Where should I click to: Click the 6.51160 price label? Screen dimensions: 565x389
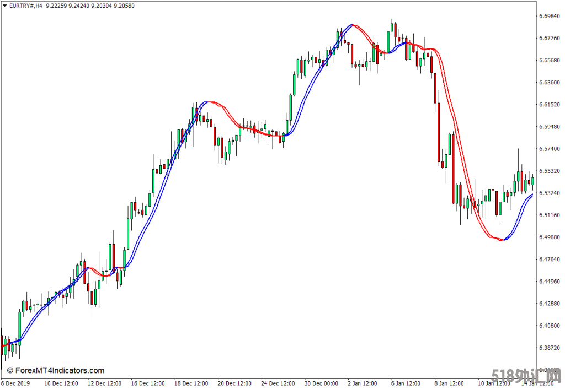(x=550, y=215)
